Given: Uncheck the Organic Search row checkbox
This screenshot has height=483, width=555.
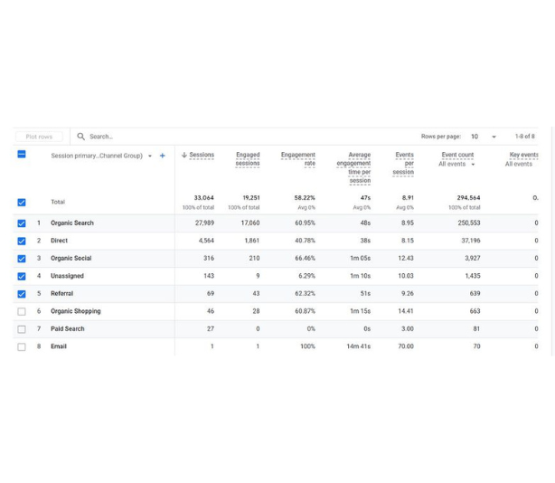Looking at the screenshot, I should coord(22,223).
